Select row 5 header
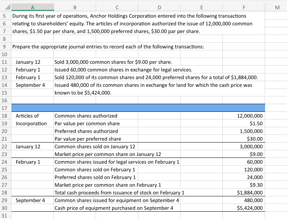The height and width of the screenshot is (219, 287). (4, 16)
